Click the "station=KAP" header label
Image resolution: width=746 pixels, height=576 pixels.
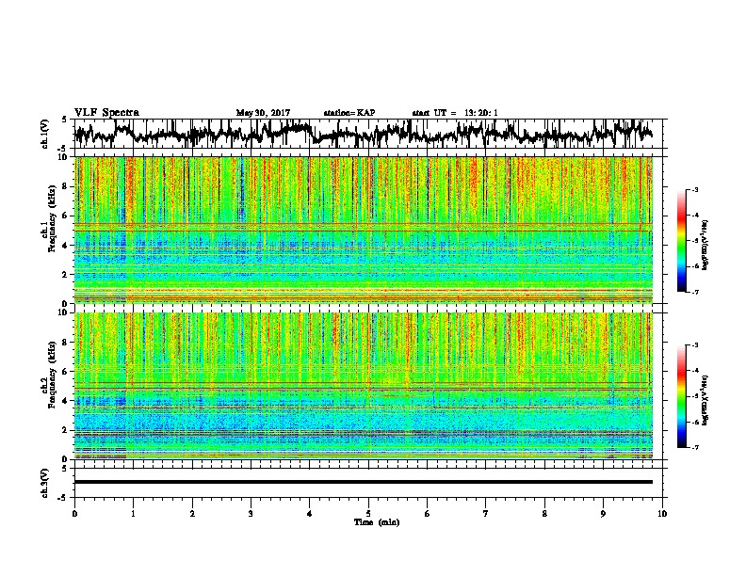coord(349,113)
